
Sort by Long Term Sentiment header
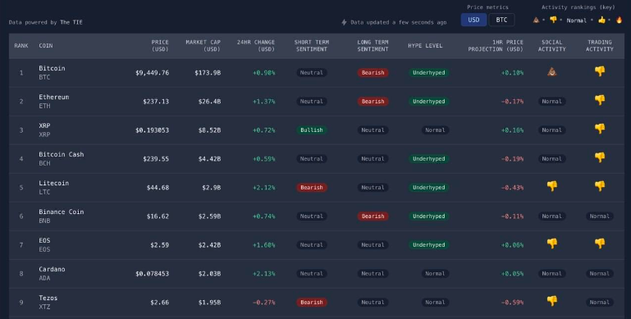(373, 45)
